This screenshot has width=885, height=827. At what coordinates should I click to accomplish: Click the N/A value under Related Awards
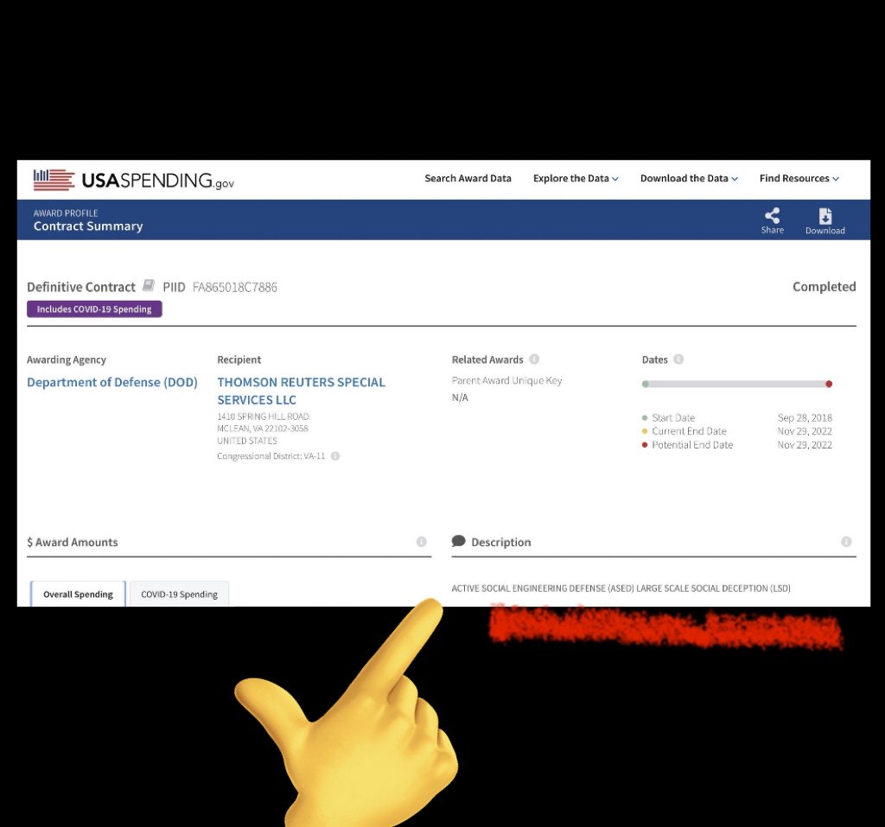tap(460, 398)
